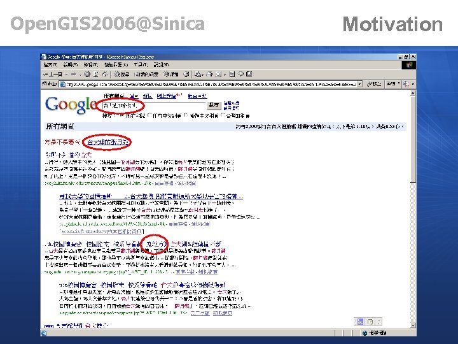Click the Messenger toolbar icon
The width and height of the screenshot is (458, 344).
point(240,75)
